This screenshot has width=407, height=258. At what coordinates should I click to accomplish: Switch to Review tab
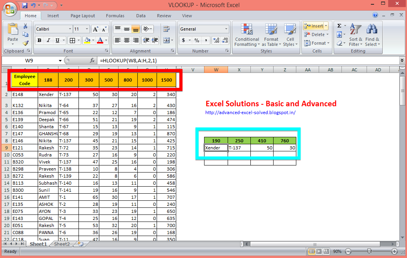point(164,16)
